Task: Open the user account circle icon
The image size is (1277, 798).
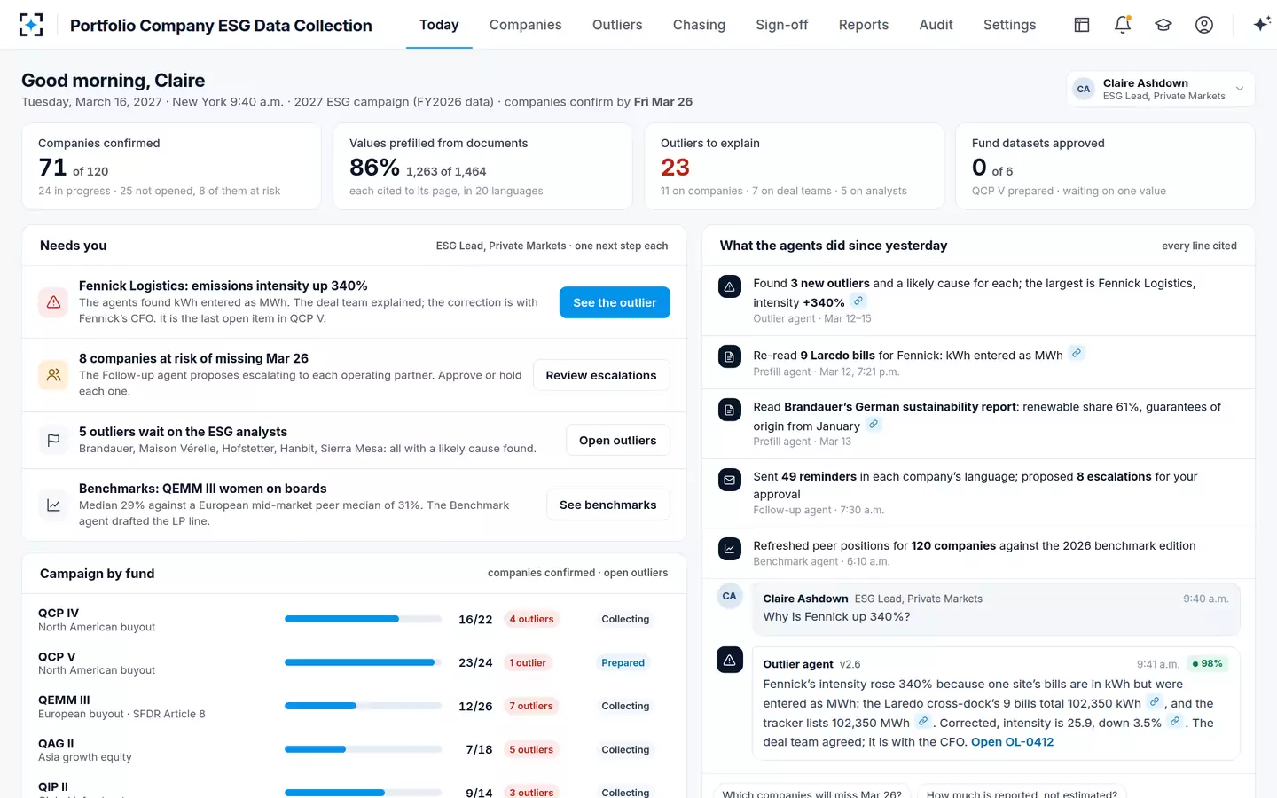Action: [1204, 25]
